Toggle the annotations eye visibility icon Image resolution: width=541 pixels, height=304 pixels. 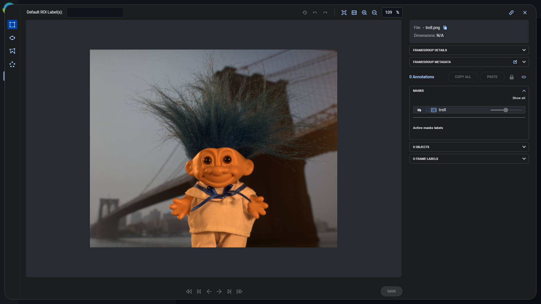[x=524, y=77]
